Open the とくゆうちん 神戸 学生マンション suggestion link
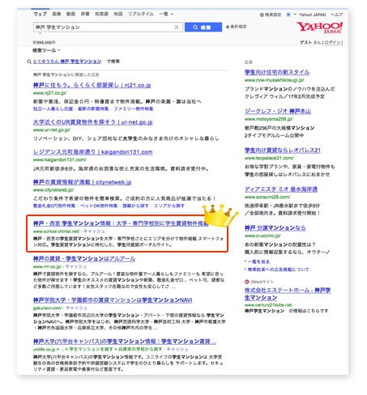367x395 pixels. pyautogui.click(x=67, y=62)
